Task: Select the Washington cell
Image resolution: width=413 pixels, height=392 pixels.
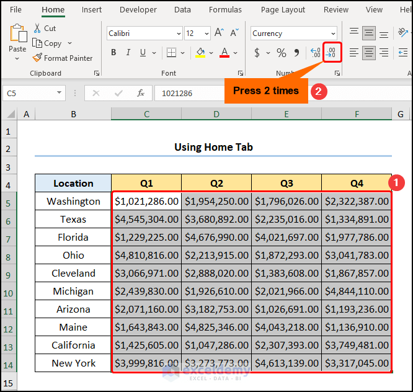Action: pyautogui.click(x=73, y=201)
